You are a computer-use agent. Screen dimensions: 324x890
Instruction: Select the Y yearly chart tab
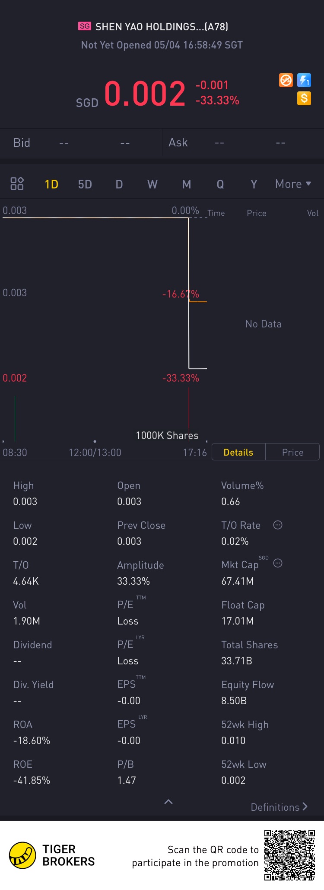[x=254, y=184]
